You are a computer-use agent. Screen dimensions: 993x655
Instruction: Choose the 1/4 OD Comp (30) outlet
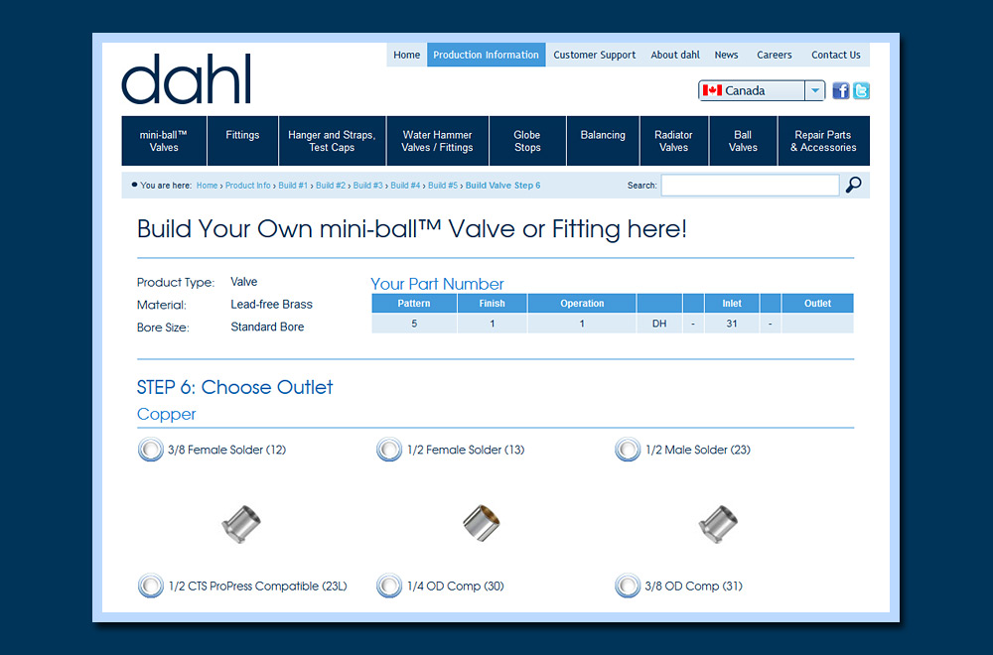pos(389,586)
